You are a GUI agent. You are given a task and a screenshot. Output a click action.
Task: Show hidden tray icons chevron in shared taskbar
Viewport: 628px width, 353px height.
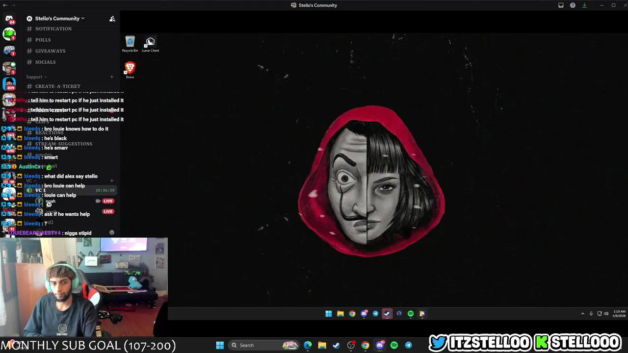(x=583, y=314)
